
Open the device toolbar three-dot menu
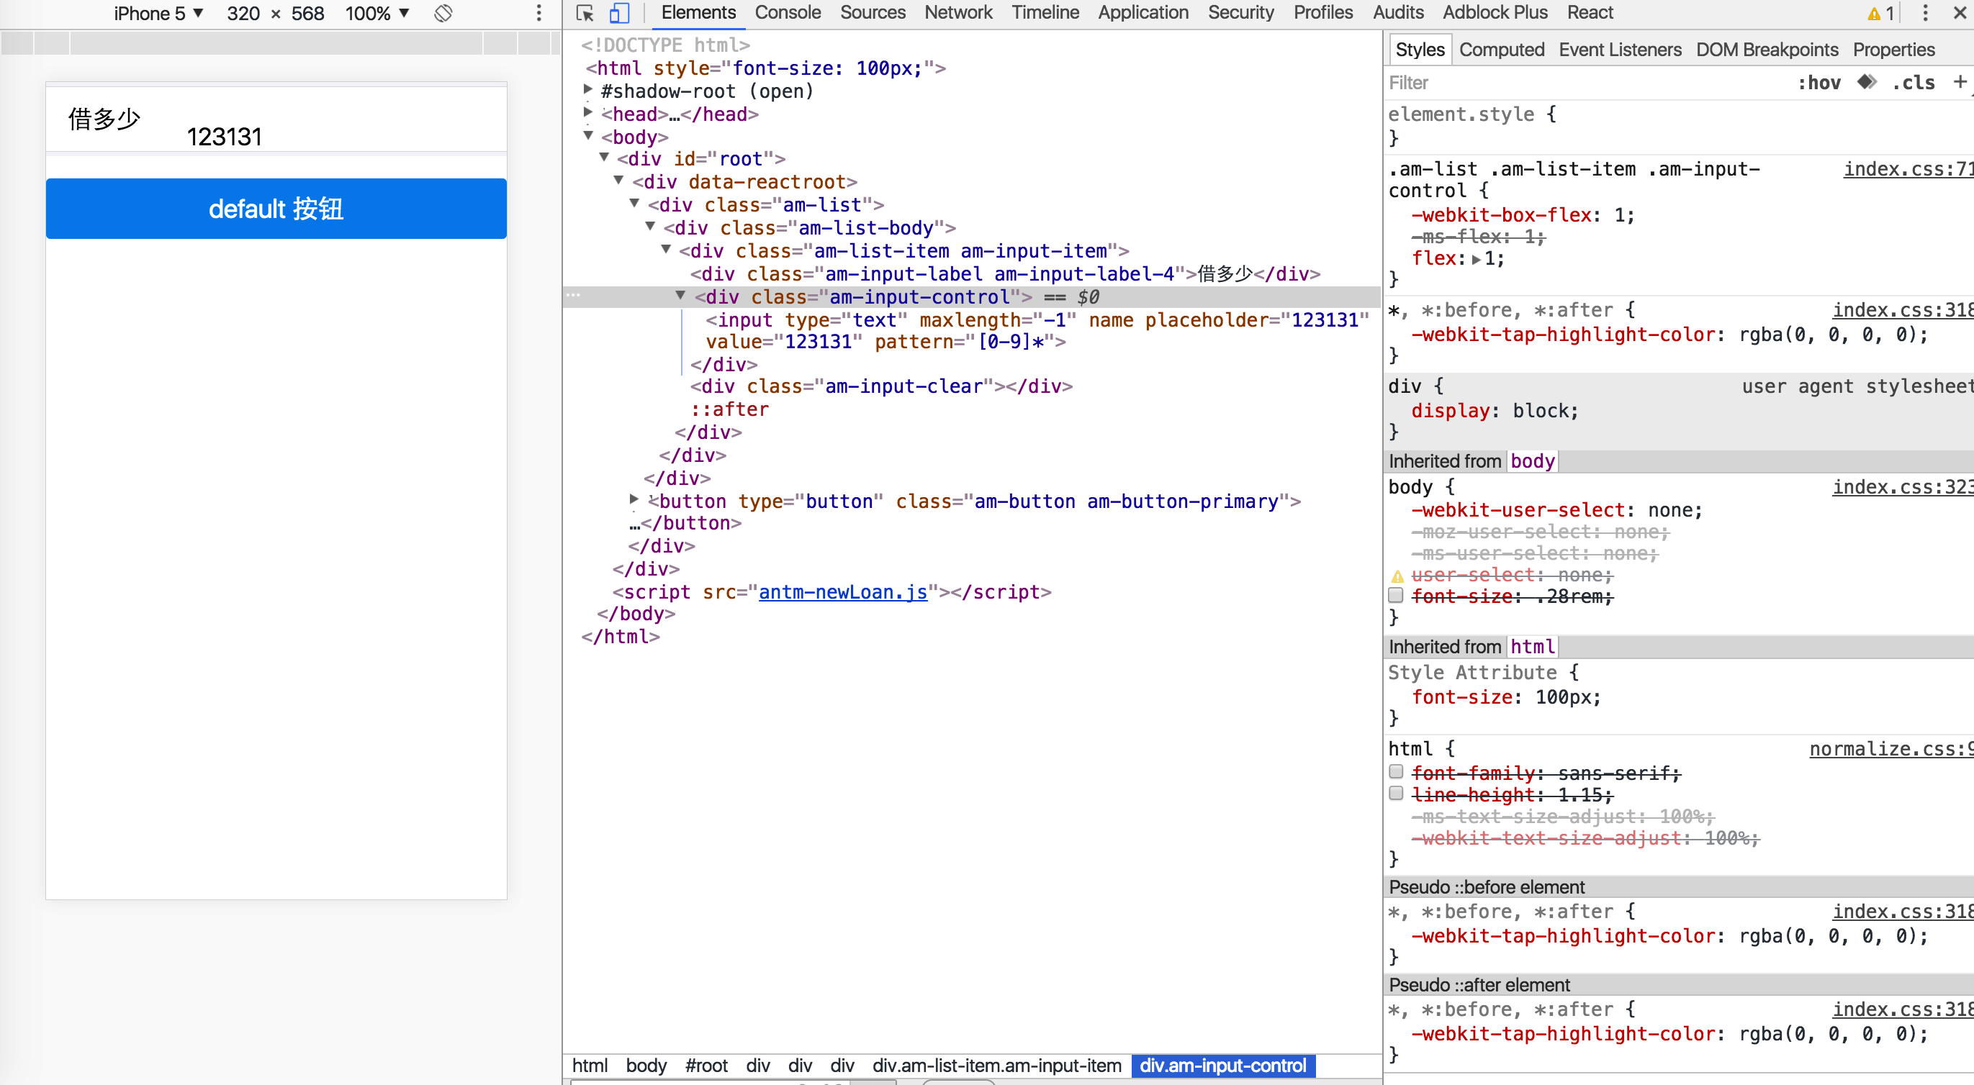(x=539, y=13)
